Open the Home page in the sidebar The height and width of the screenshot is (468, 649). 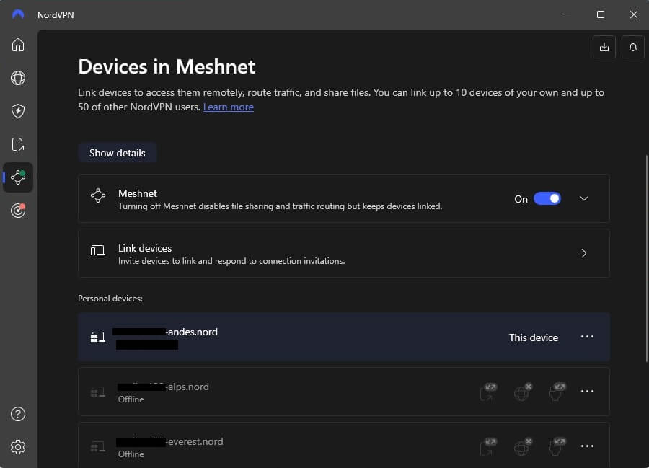point(18,45)
